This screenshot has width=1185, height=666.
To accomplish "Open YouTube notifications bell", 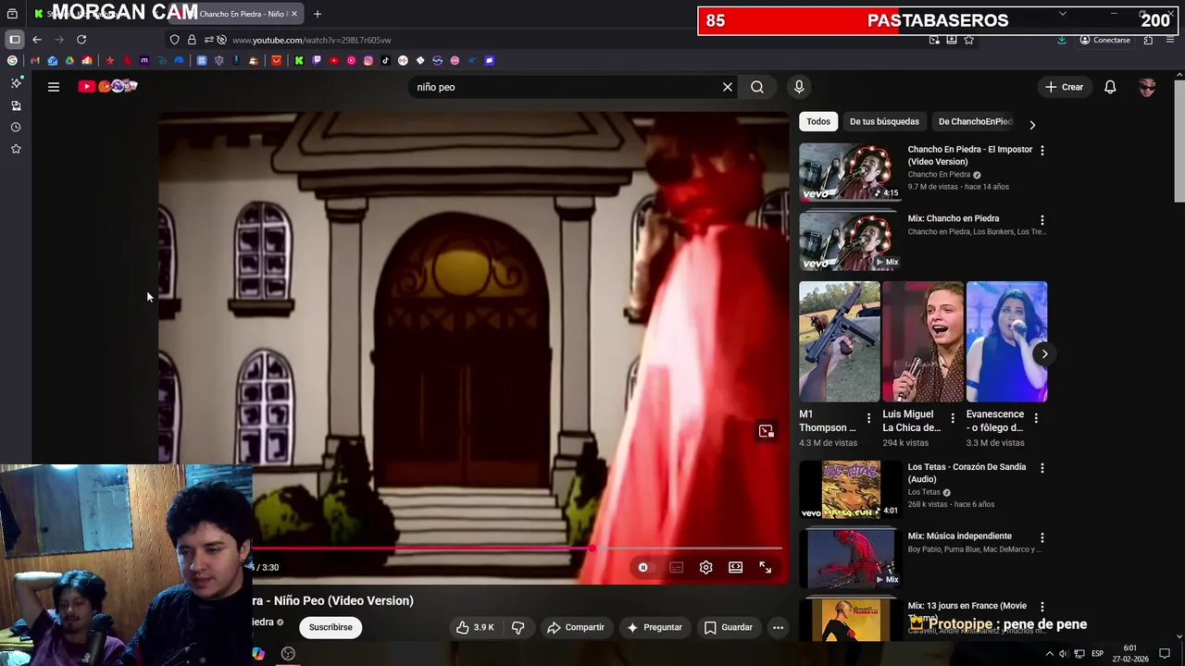I will tap(1110, 87).
